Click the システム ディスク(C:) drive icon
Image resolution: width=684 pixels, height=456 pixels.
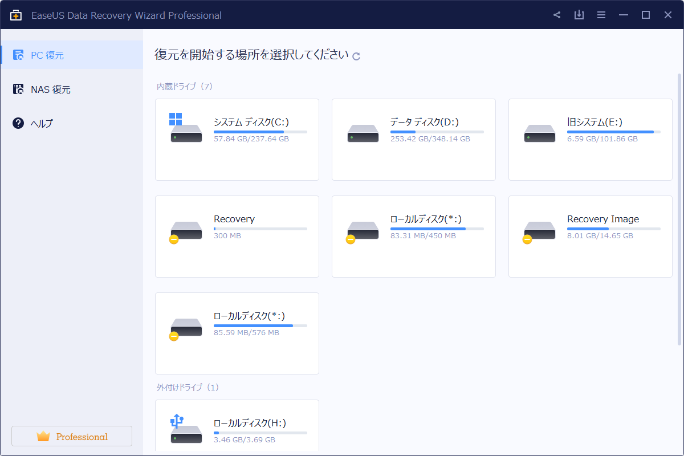186,128
